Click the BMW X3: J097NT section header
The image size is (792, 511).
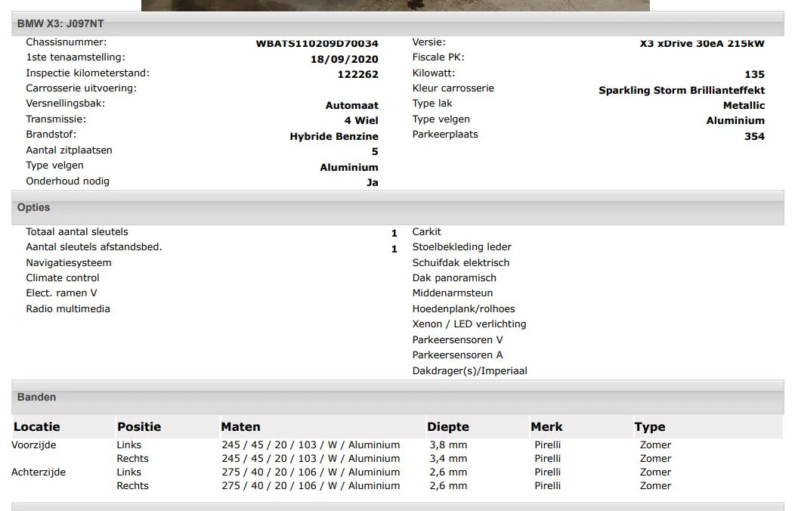tap(60, 23)
